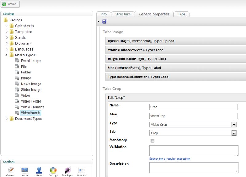
Task: Toggle the Mandatory checkbox
Action: click(x=153, y=141)
